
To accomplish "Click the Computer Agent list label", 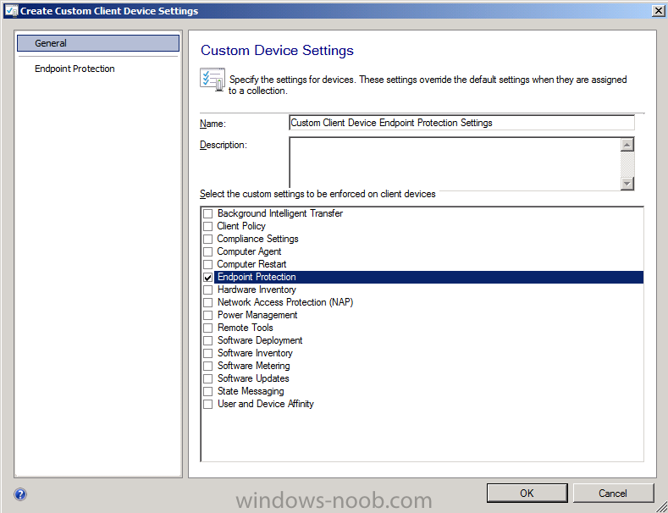I will click(249, 251).
